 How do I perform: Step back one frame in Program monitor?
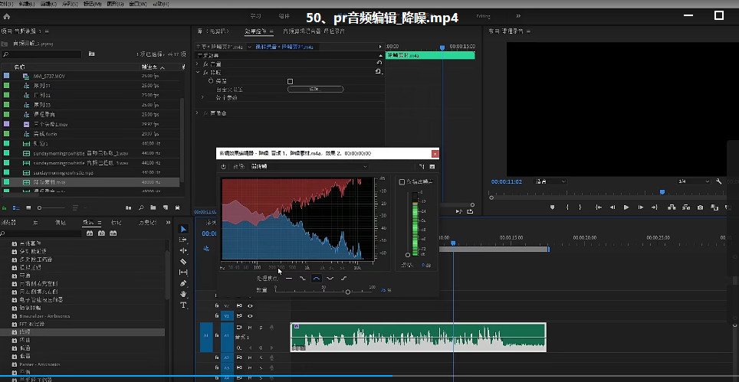point(613,207)
